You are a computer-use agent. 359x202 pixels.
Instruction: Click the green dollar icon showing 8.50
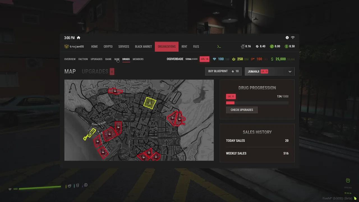(286, 47)
